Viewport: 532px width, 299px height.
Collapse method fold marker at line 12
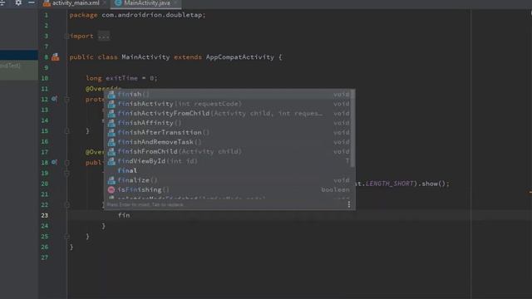(x=66, y=100)
